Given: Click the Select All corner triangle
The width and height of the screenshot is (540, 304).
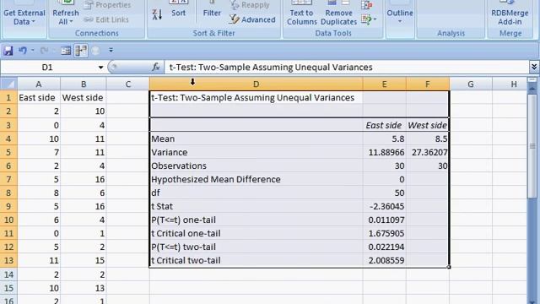Looking at the screenshot, I should point(9,84).
